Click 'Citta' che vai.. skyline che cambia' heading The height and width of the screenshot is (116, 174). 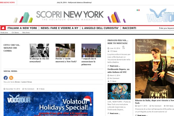coord(12,48)
